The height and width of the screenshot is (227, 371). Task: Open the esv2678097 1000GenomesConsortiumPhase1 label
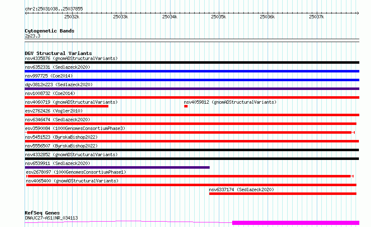(76, 172)
